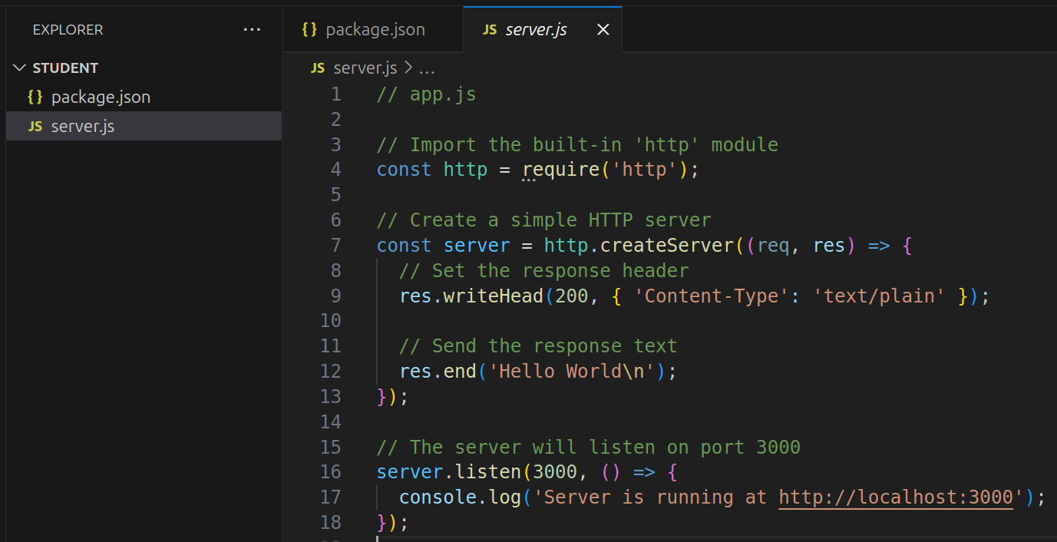Expand the breadcrumb ellipsis symbol list

[x=427, y=68]
